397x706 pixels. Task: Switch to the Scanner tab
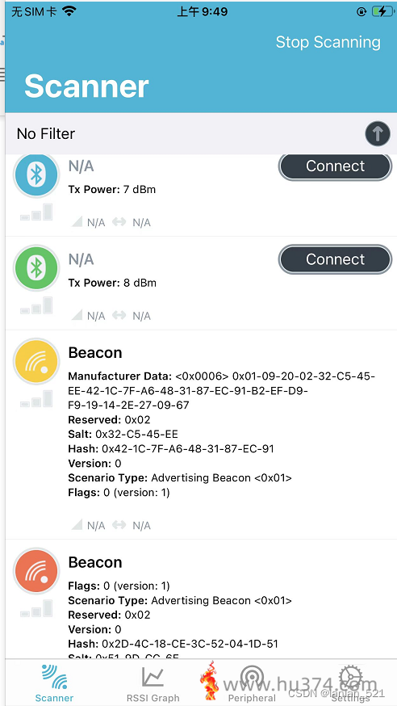coord(54,683)
